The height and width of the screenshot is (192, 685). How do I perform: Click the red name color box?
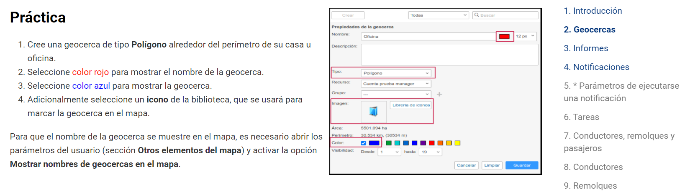coord(504,37)
